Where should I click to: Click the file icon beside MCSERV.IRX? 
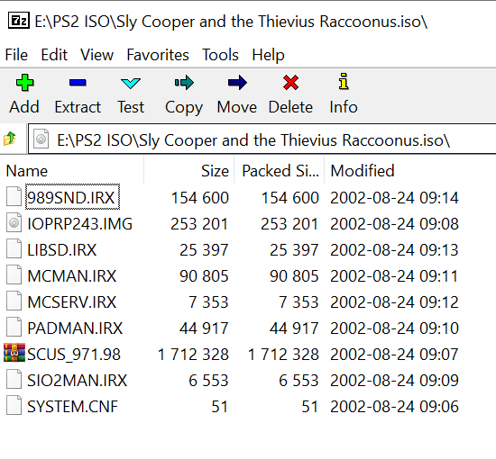pyautogui.click(x=14, y=301)
